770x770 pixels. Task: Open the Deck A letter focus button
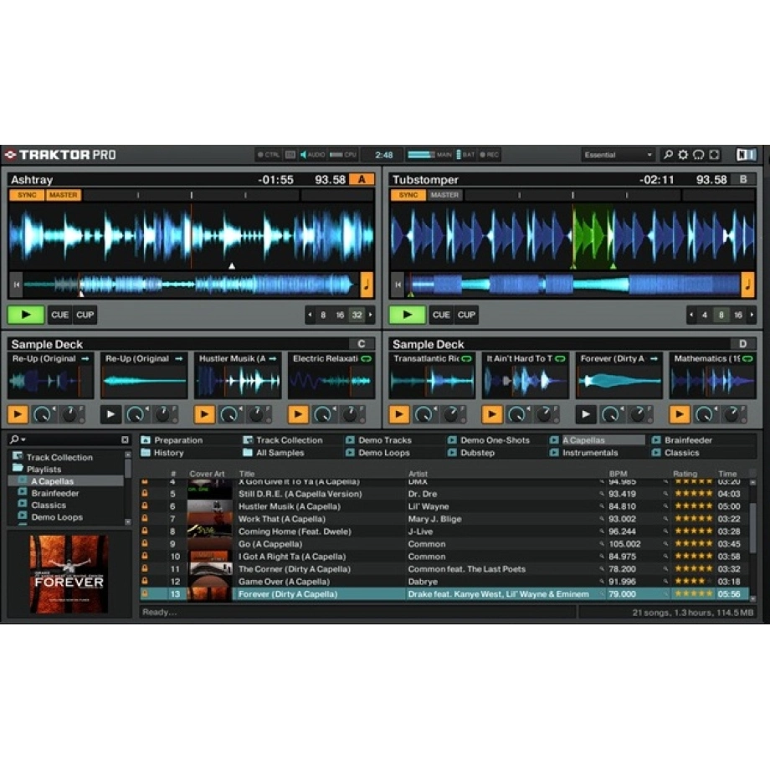click(x=362, y=180)
